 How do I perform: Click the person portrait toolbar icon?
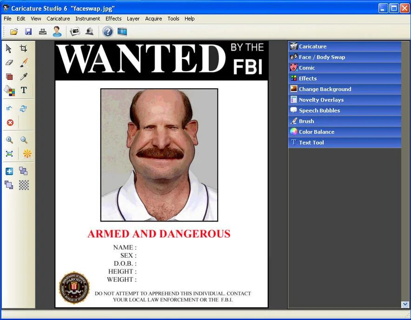click(x=57, y=32)
